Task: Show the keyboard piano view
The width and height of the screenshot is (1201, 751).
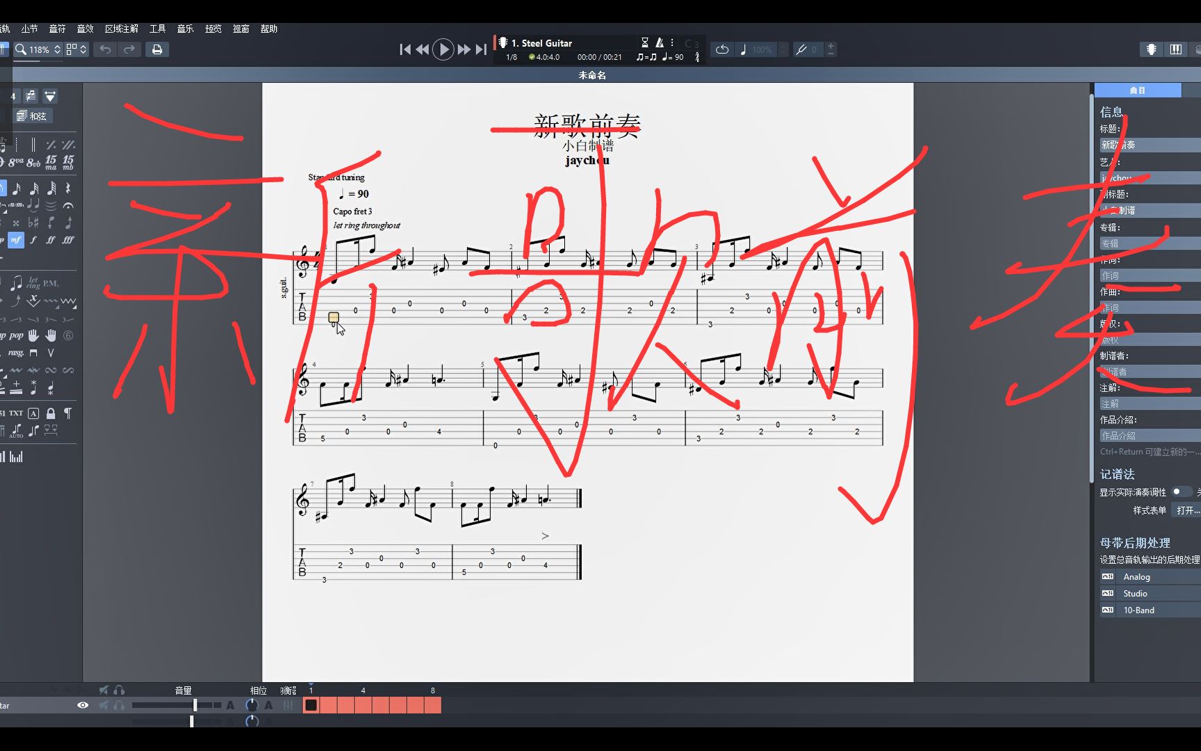Action: click(1176, 49)
